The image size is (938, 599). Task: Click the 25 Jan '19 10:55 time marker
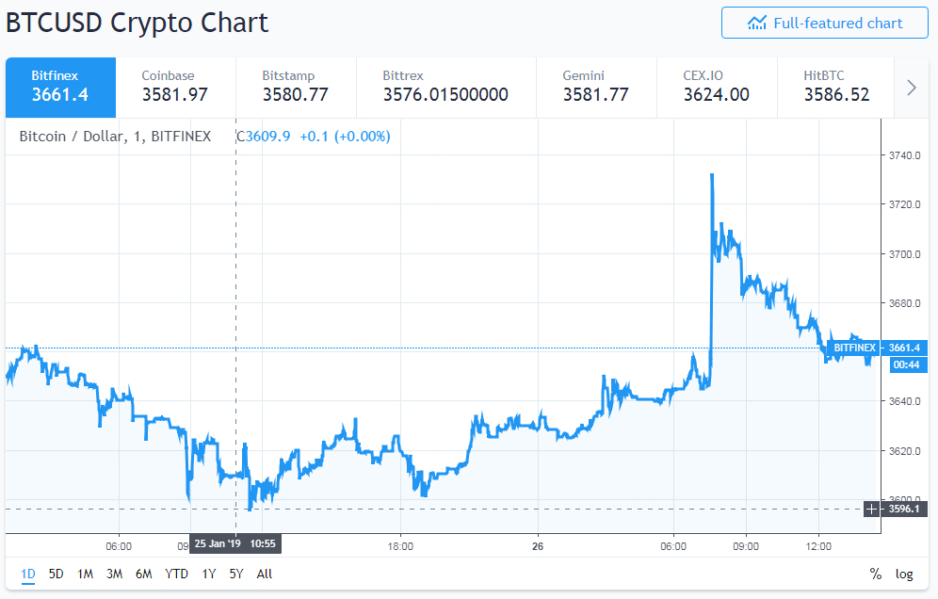236,543
